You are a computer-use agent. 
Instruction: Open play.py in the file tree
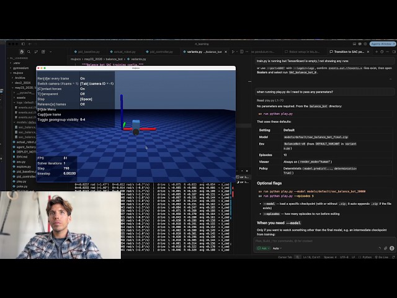click(x=21, y=181)
